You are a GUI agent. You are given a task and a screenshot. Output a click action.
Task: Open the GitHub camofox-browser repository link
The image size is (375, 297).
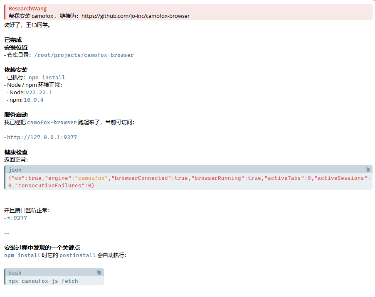click(x=135, y=16)
